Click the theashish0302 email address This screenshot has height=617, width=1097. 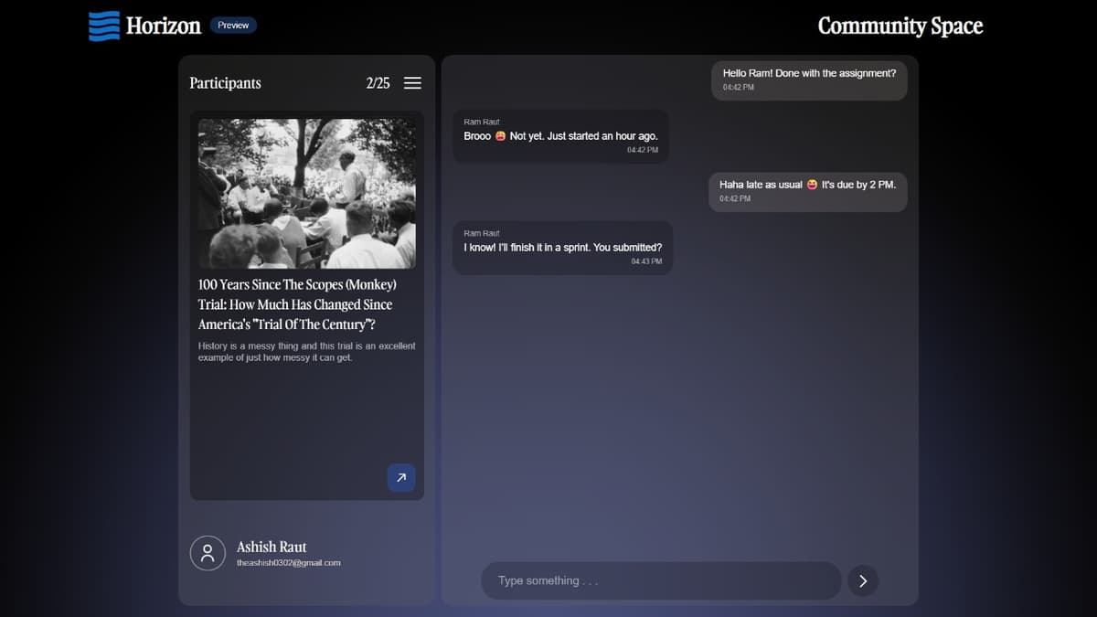(288, 563)
